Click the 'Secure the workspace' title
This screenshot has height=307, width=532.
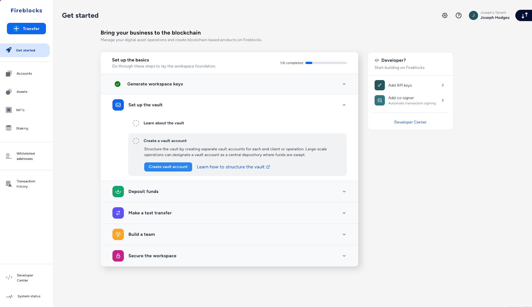152,256
